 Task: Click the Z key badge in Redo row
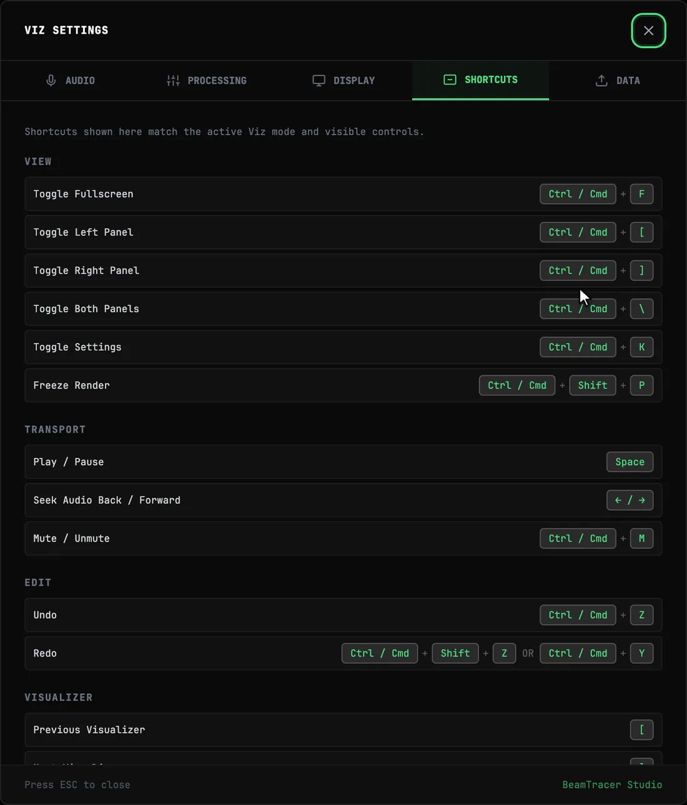[504, 653]
